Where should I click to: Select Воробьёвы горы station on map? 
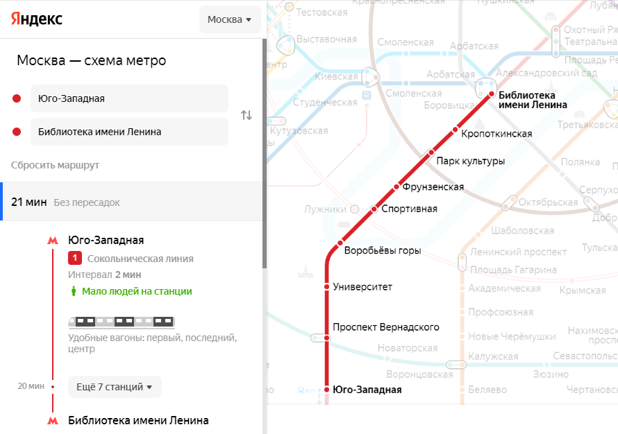340,243
